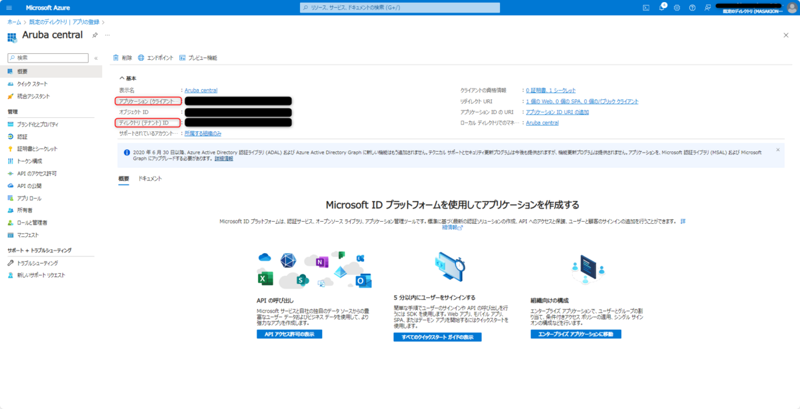The image size is (800, 409).
Task: Click アプリケーション ID URI の追加 link
Action: (557, 112)
